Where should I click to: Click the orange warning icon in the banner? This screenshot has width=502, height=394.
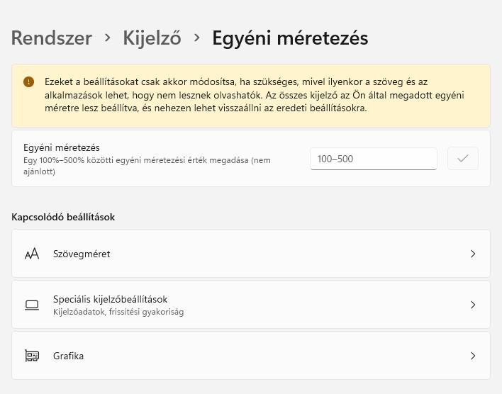[x=28, y=82]
